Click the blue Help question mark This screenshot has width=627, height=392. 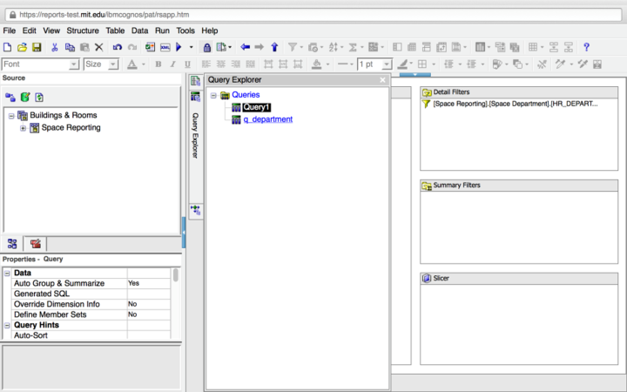(586, 47)
